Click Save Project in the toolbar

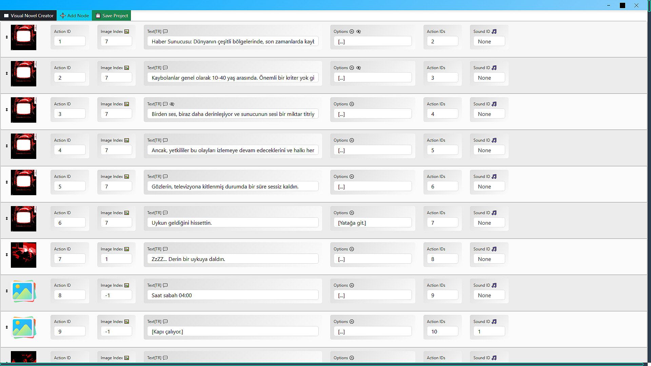[112, 16]
